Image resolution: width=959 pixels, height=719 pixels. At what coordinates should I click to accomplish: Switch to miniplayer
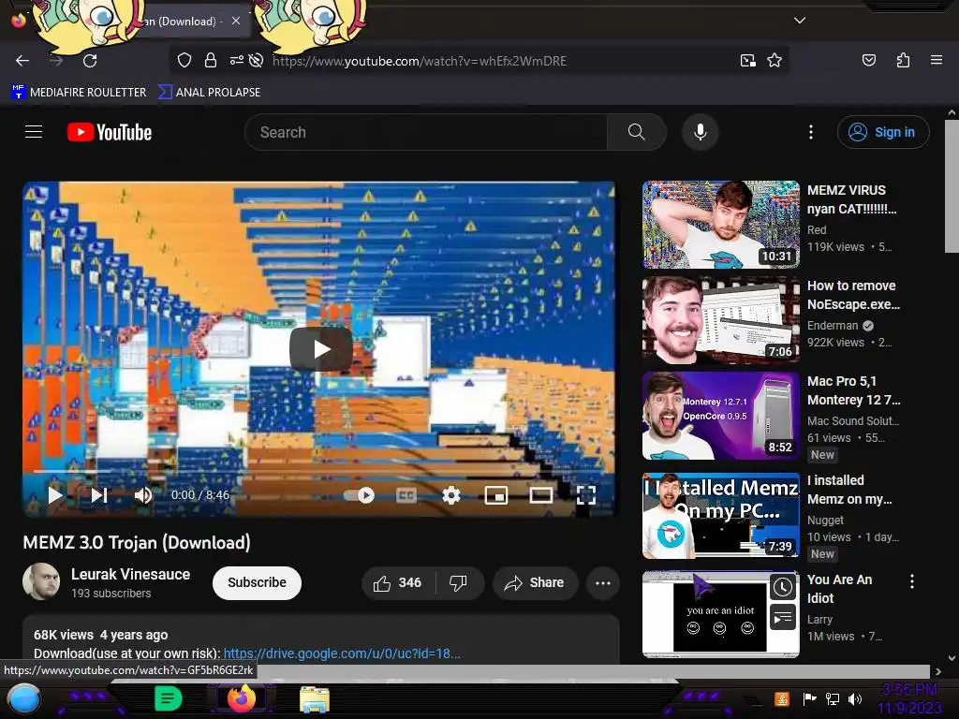(496, 495)
